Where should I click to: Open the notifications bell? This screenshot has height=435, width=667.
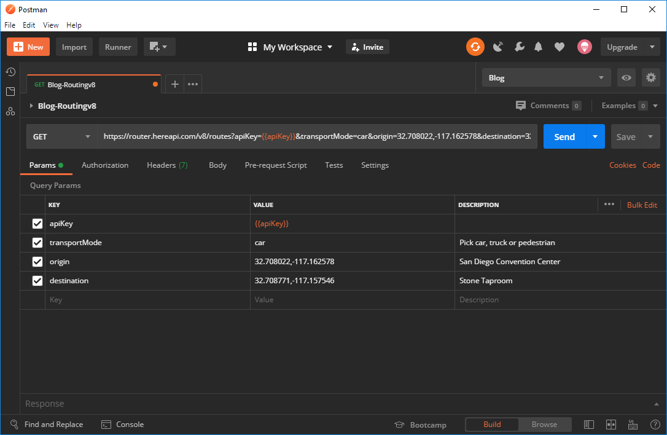click(x=538, y=47)
